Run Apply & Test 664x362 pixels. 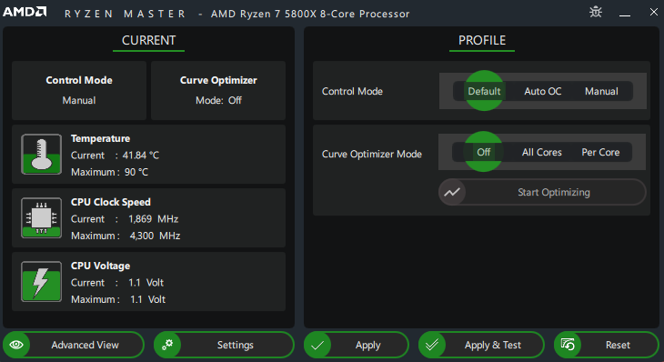[481, 345]
